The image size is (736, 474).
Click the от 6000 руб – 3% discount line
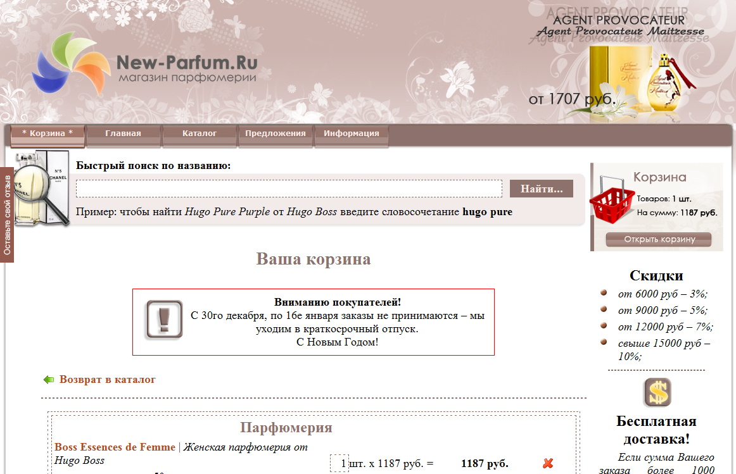pos(663,294)
